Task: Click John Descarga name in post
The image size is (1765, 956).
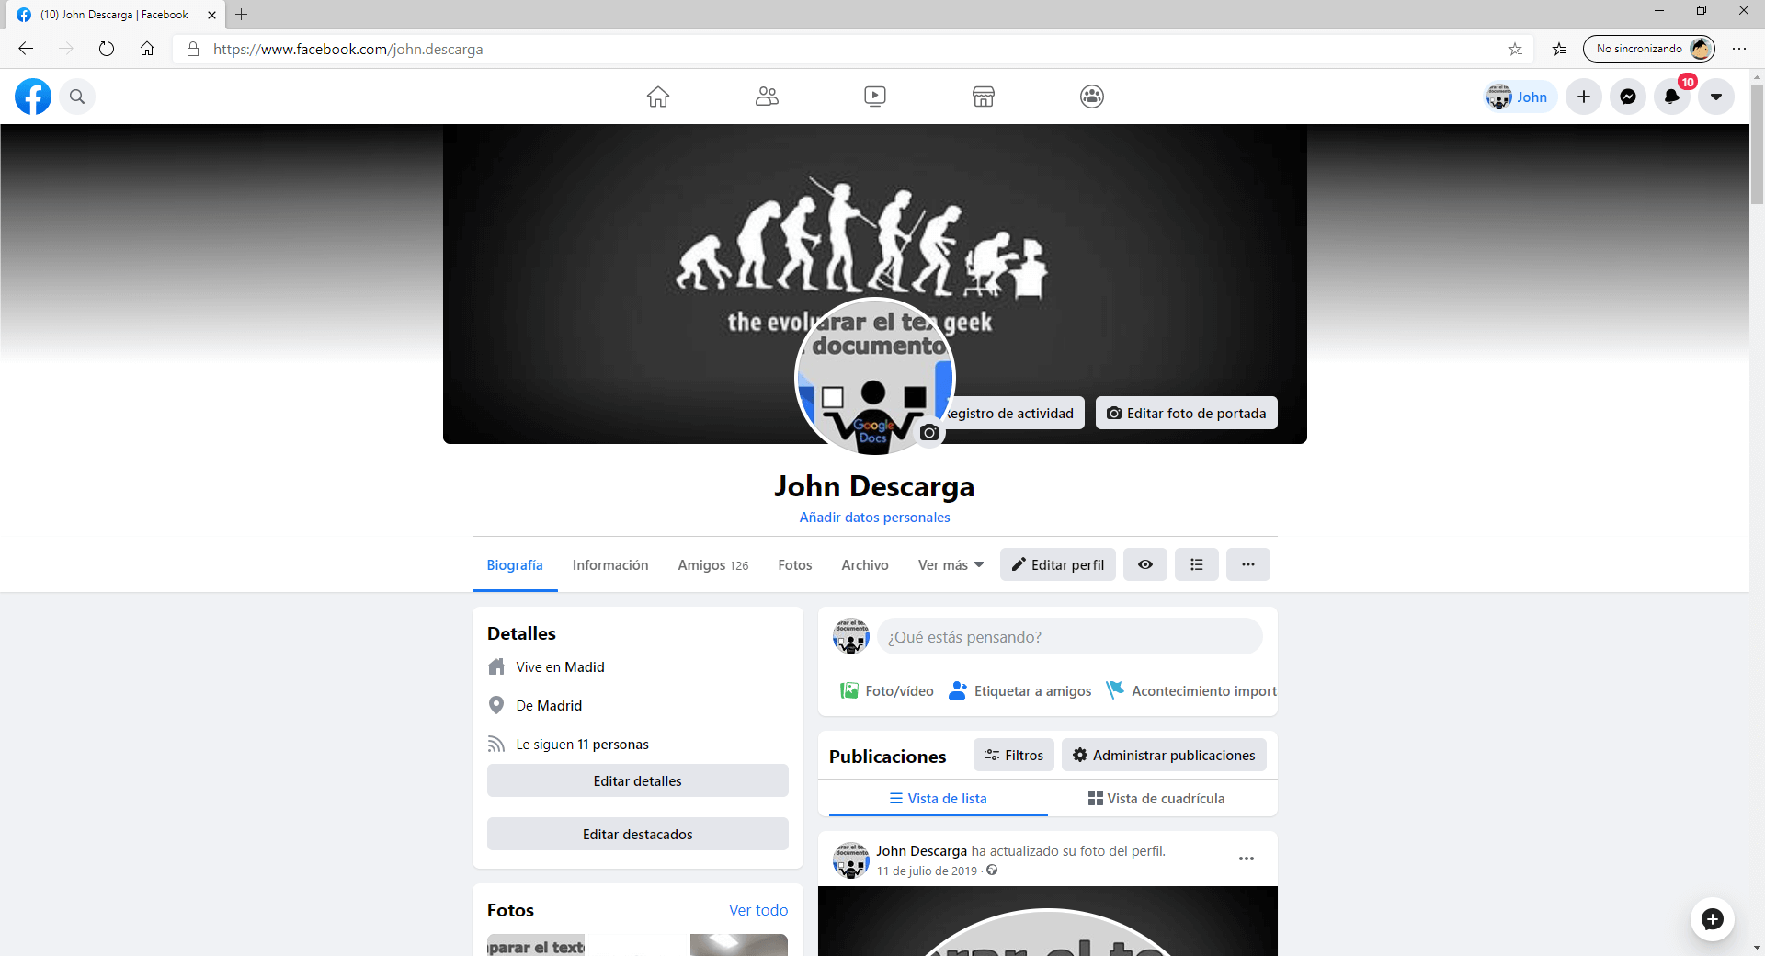Action: pos(921,851)
